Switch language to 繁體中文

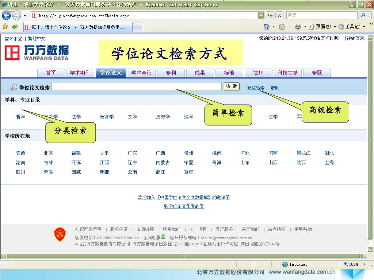click(37, 39)
